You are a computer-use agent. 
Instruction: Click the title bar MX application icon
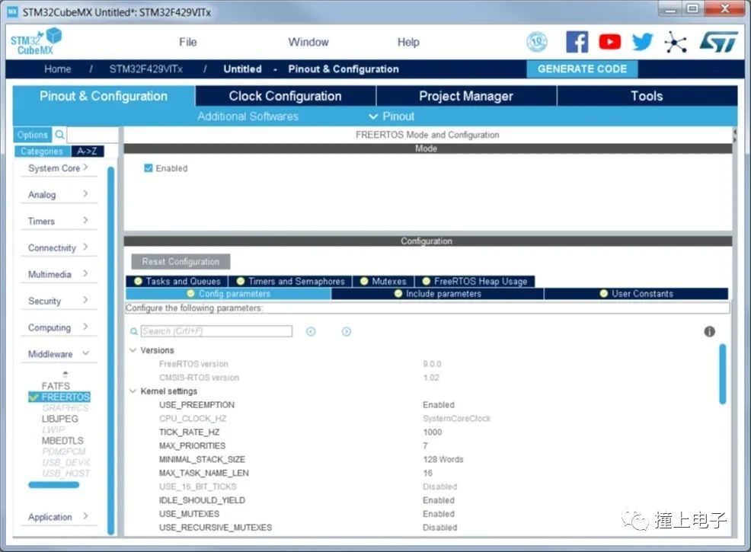tap(12, 11)
